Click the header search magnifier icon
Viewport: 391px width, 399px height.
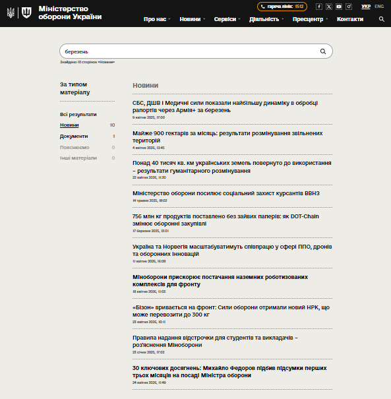click(x=381, y=19)
